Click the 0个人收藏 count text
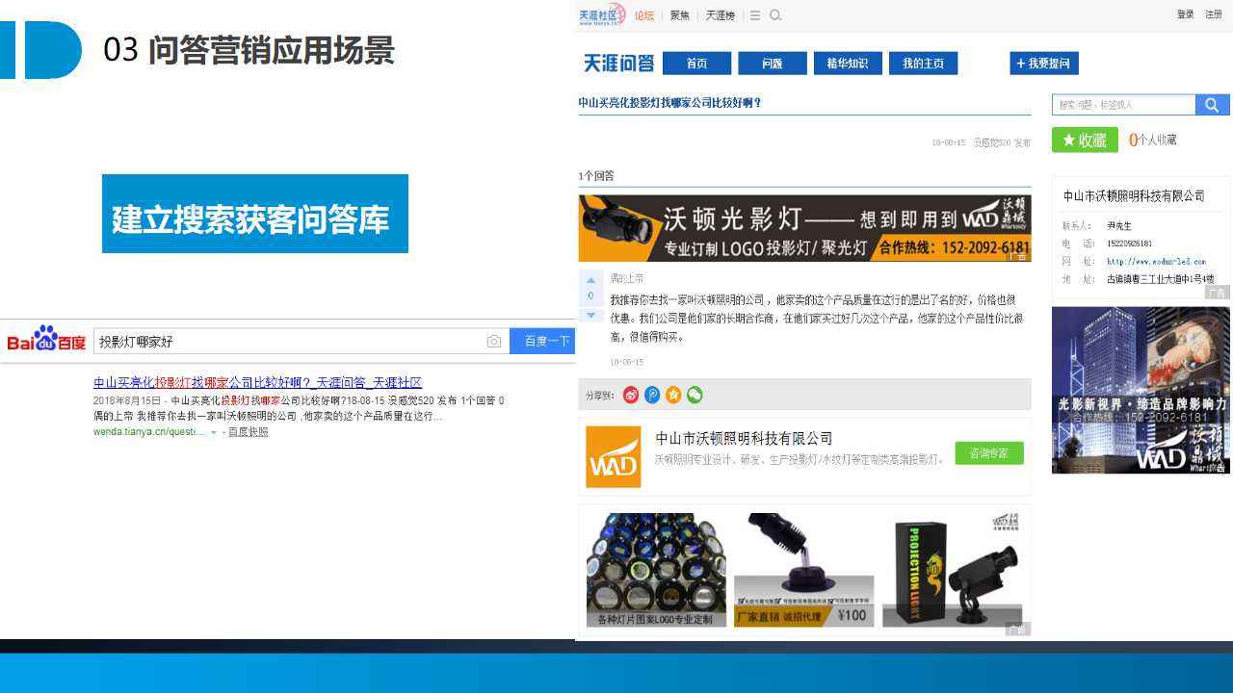The height and width of the screenshot is (693, 1233). point(1153,140)
